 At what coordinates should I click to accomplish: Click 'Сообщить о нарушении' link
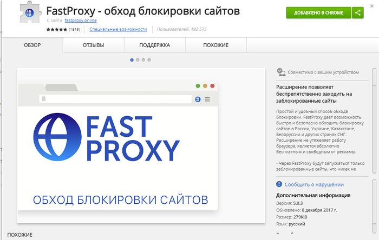(x=314, y=184)
